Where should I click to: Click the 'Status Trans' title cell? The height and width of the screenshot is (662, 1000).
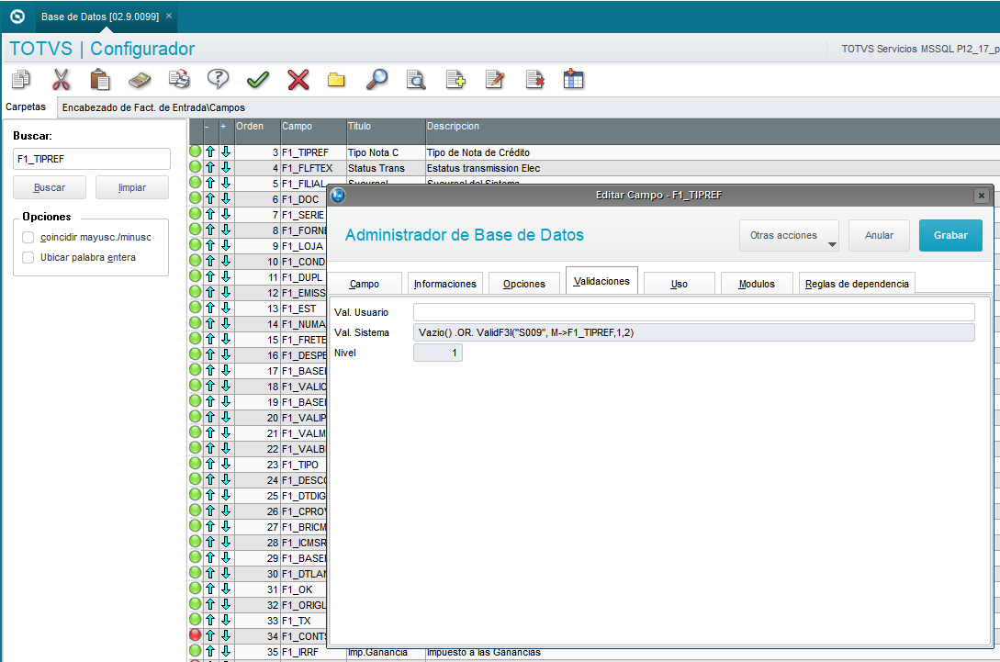pos(386,168)
